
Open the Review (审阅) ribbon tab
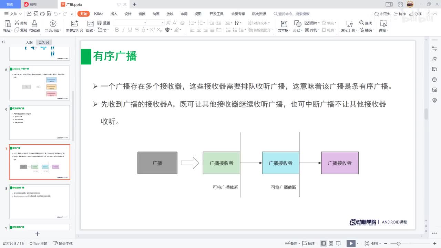(x=184, y=14)
